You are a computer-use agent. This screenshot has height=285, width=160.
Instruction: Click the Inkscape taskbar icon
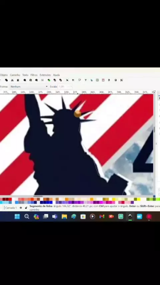(x=130, y=217)
